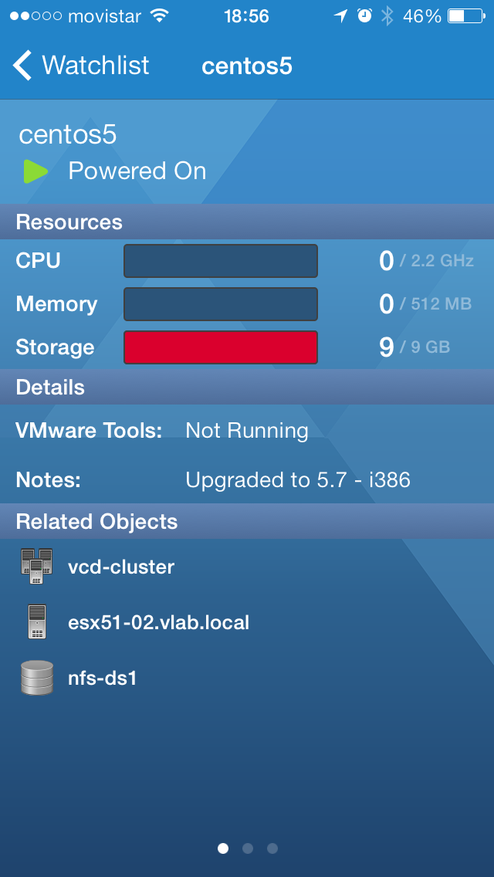This screenshot has width=494, height=877.
Task: Tap the nfs-ds1 datastore disk icon
Action: click(36, 679)
